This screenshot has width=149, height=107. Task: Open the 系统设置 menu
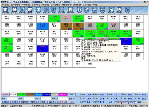point(87,5)
